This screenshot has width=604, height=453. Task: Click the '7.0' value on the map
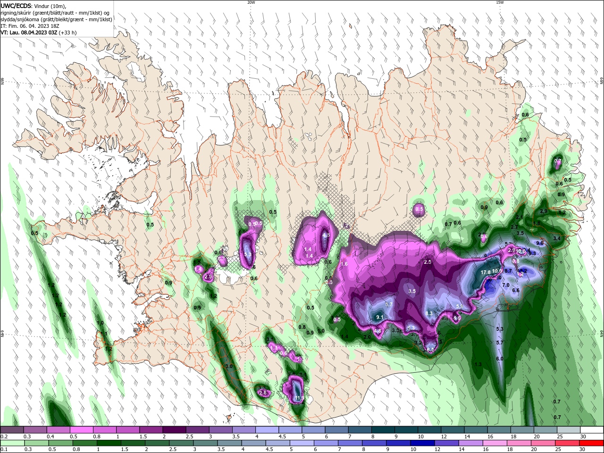[506, 285]
